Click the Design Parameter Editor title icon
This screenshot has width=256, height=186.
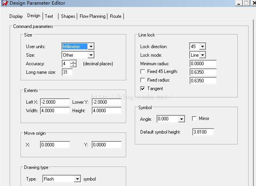pos(5,3)
